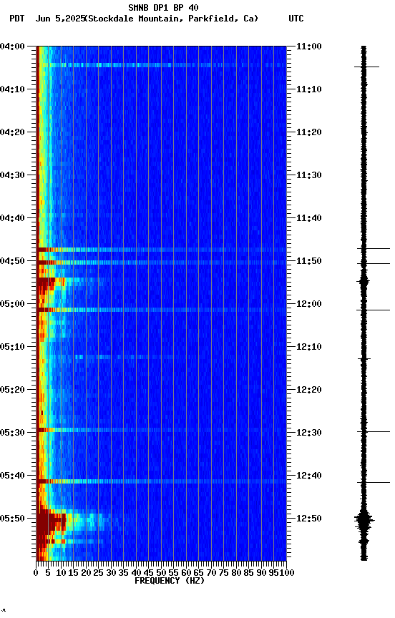Viewport: 395px width, 618px height.
Task: Click the 30 Hz frequency axis label
Action: tap(111, 573)
